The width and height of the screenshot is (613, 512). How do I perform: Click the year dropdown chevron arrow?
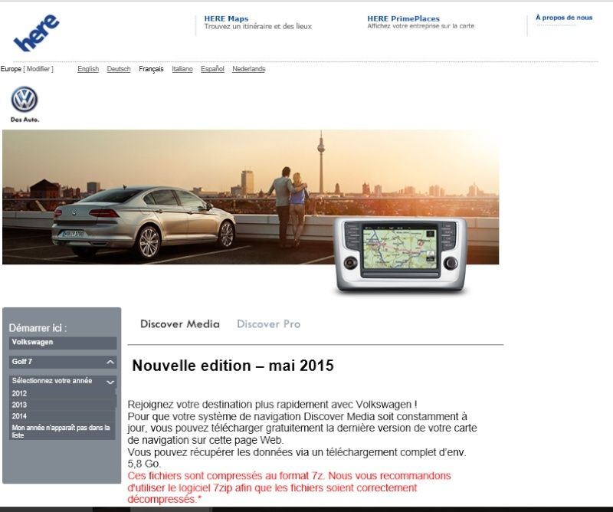point(110,382)
